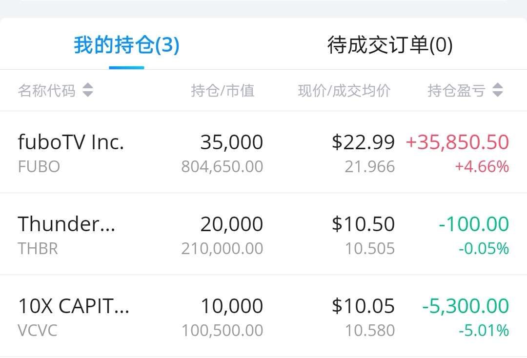527x358 pixels.
Task: Tap THBR market value 210,000.00
Action: point(222,249)
